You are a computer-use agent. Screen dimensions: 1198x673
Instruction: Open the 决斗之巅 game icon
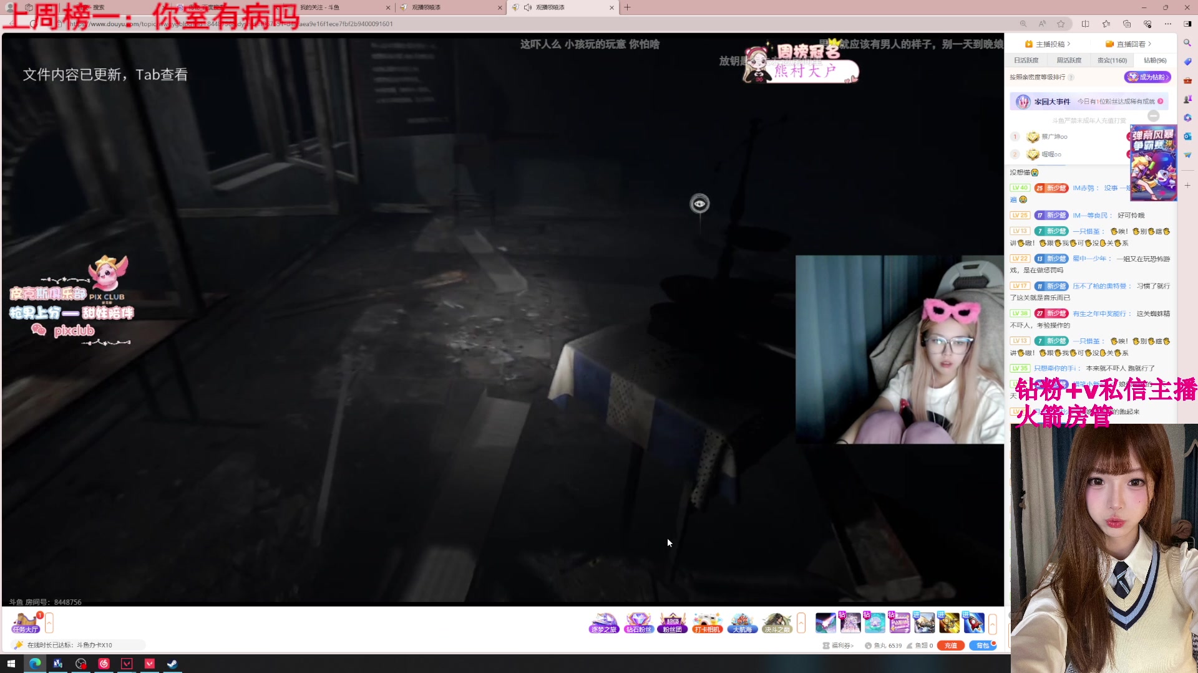click(777, 623)
